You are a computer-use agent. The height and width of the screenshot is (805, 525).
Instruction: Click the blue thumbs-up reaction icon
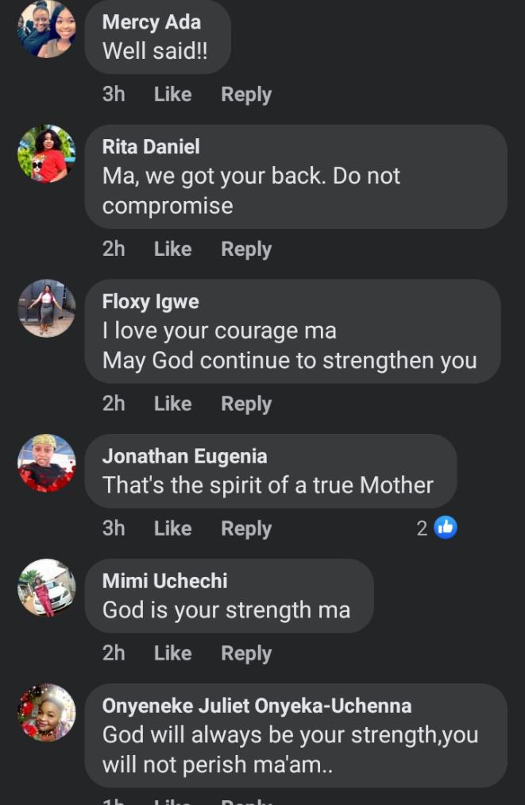446,528
